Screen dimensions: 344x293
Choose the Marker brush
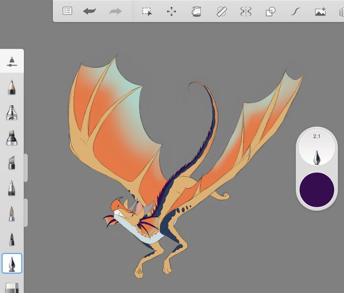pos(12,138)
